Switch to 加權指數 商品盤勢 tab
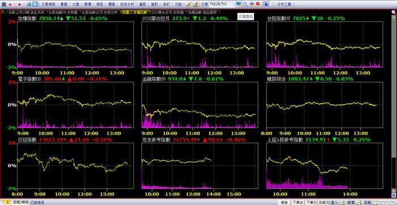The image size is (397, 205). [203, 12]
